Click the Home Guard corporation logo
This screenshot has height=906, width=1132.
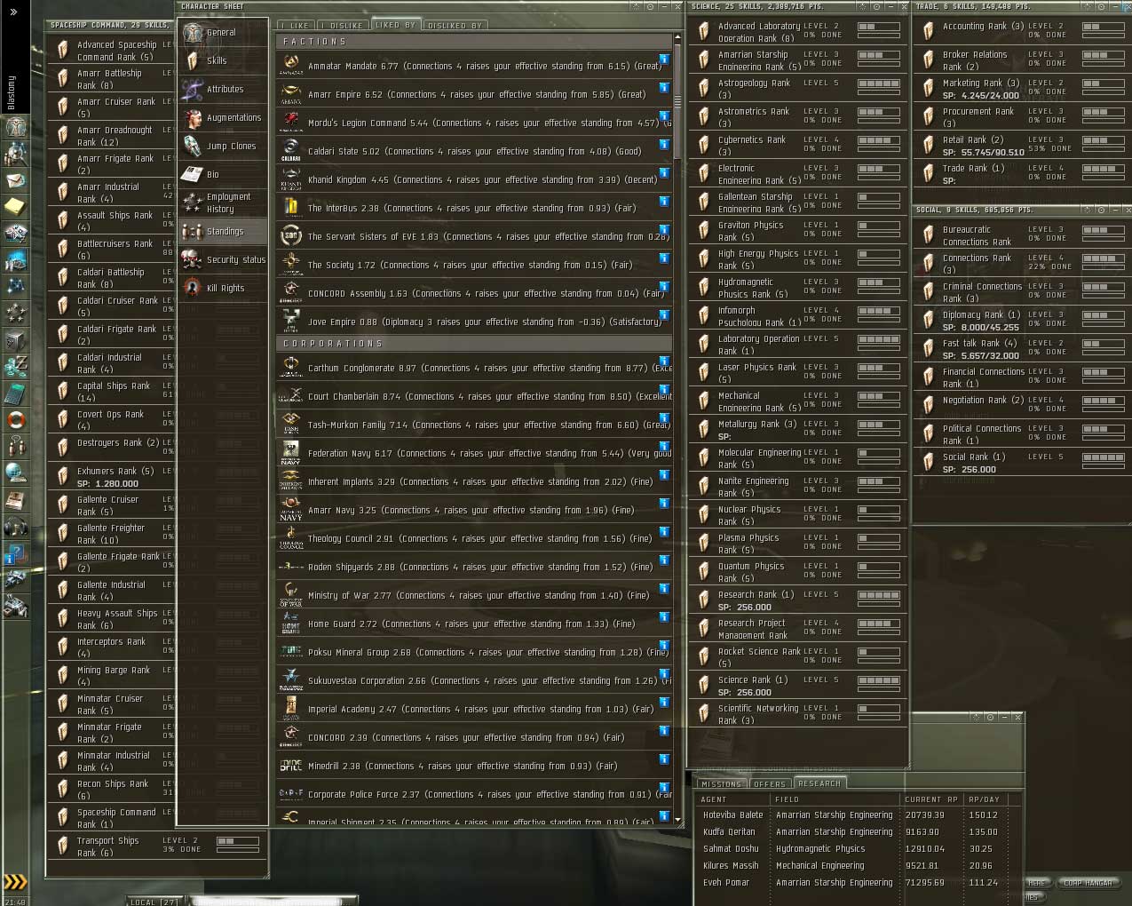pos(290,624)
